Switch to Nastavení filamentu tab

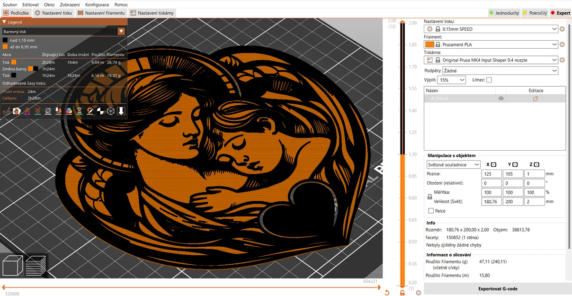tap(101, 13)
